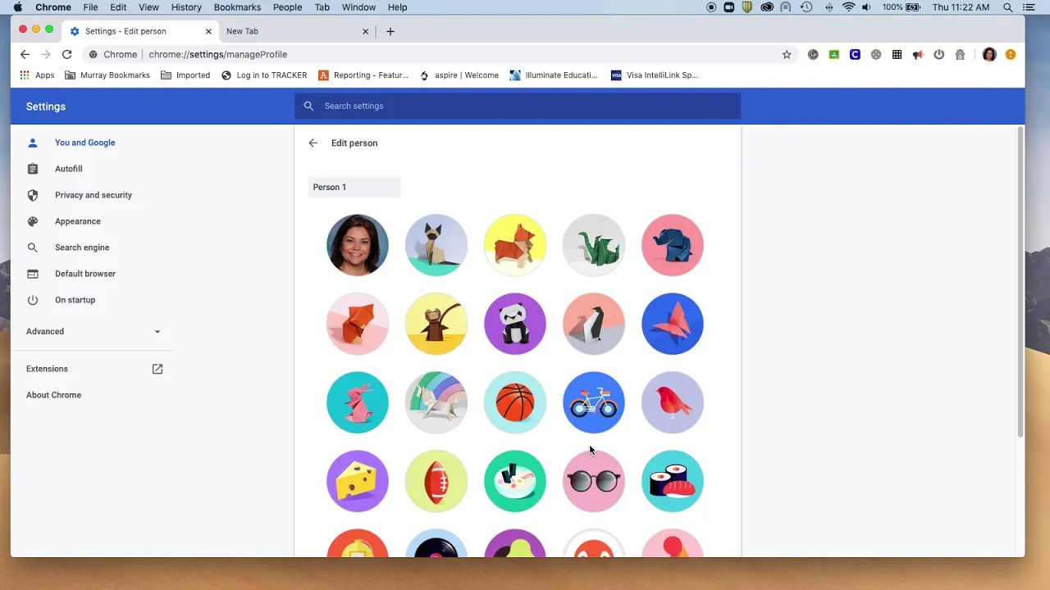Open Reporting - Featur... bookmark

click(x=363, y=75)
